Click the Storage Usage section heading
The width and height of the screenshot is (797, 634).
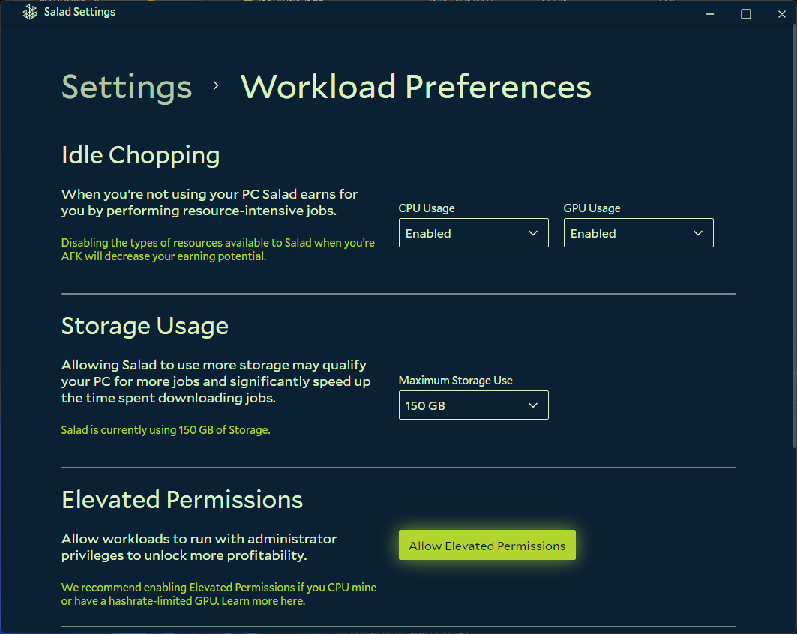(145, 326)
